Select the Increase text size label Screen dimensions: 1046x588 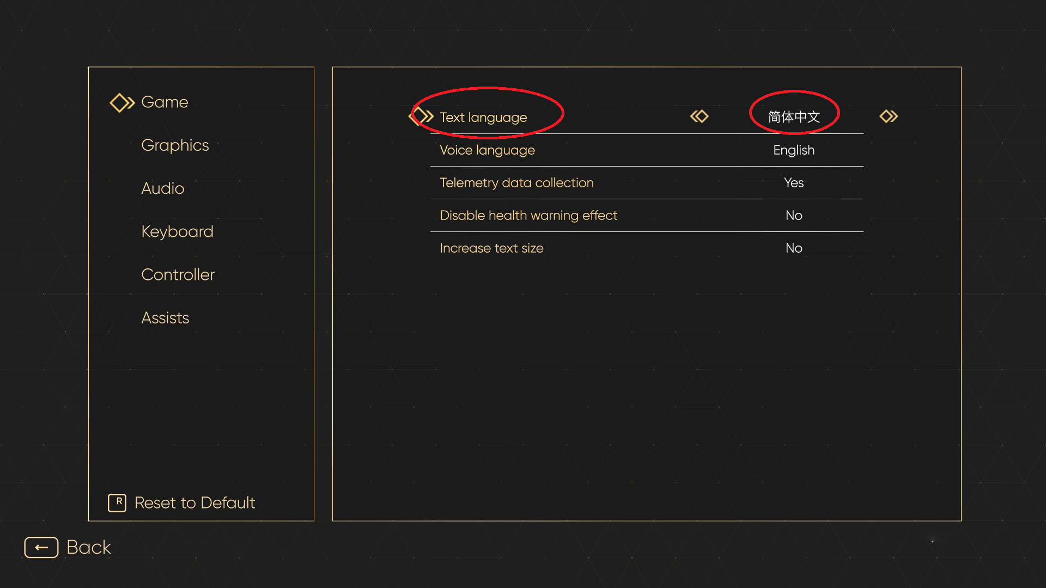coord(491,248)
